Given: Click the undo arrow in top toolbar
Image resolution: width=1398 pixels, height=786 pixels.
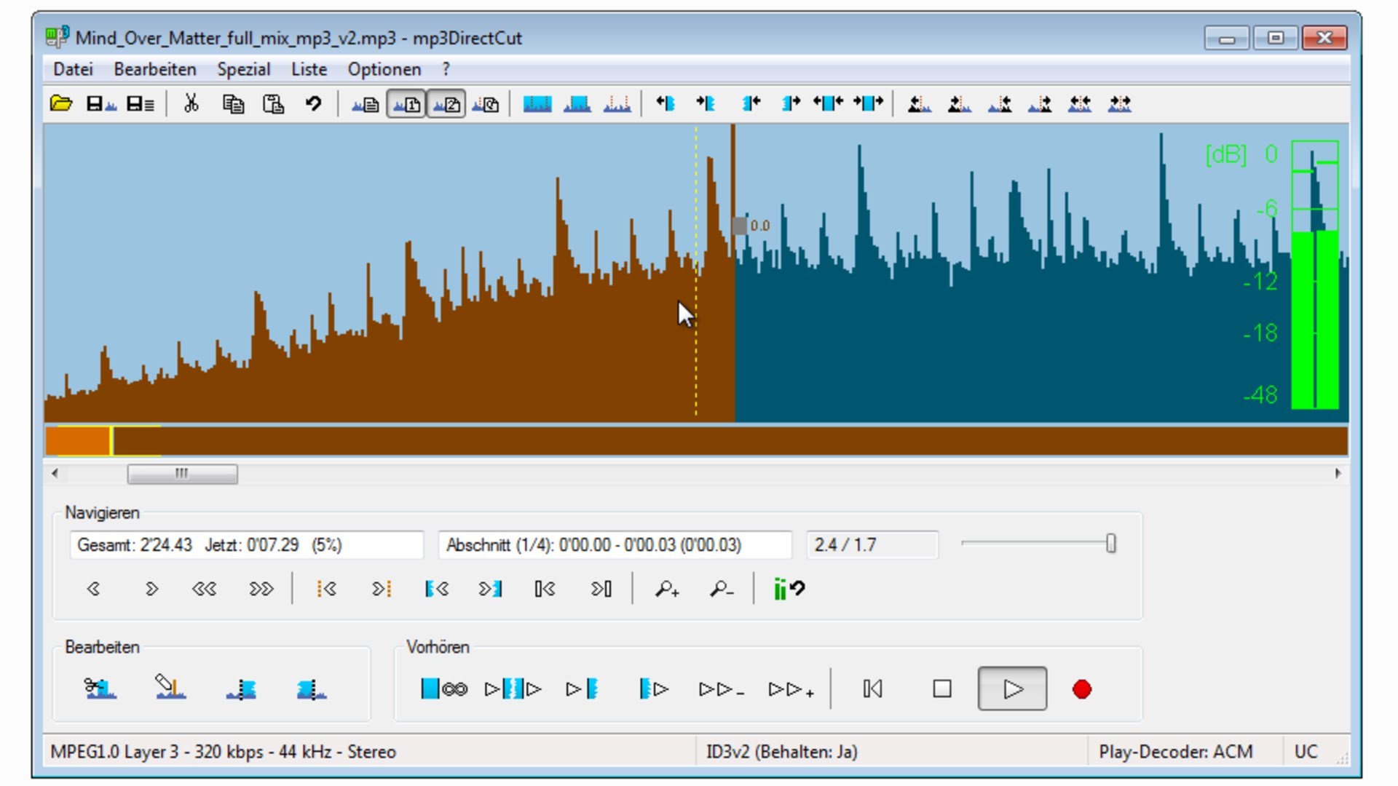Looking at the screenshot, I should coord(313,104).
